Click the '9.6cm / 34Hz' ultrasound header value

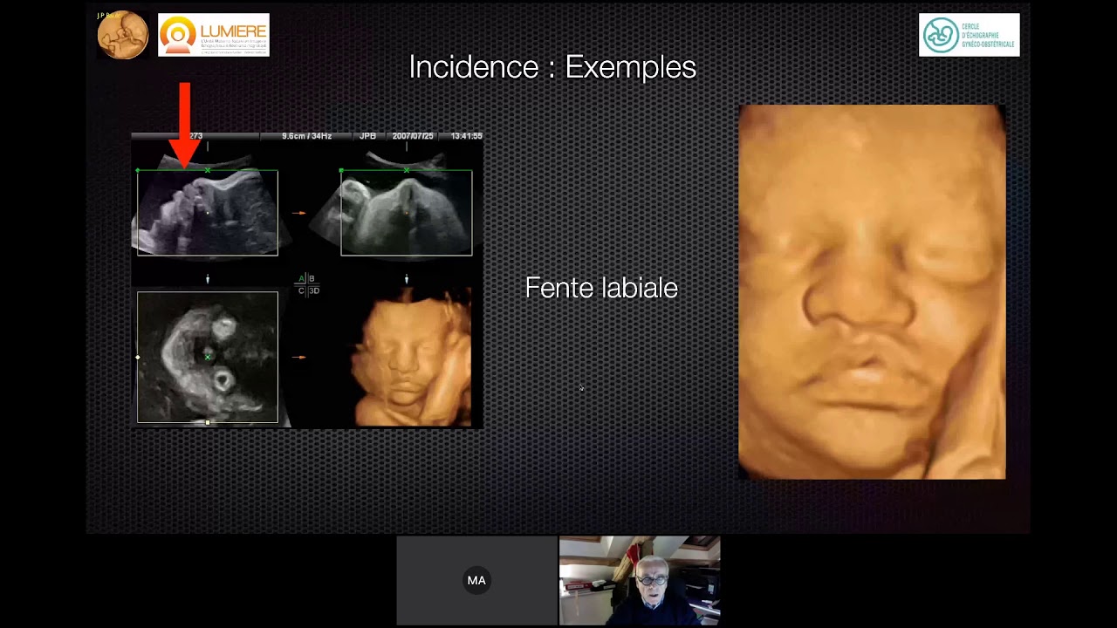point(307,136)
